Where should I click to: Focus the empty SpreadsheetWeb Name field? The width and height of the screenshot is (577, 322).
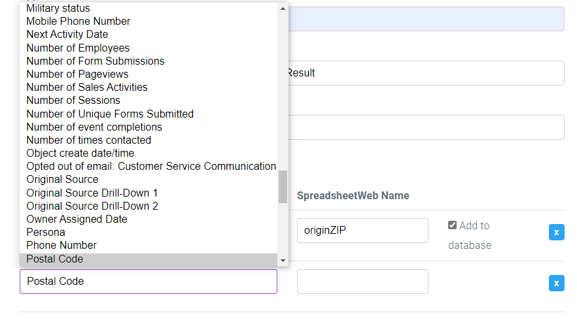tap(362, 282)
